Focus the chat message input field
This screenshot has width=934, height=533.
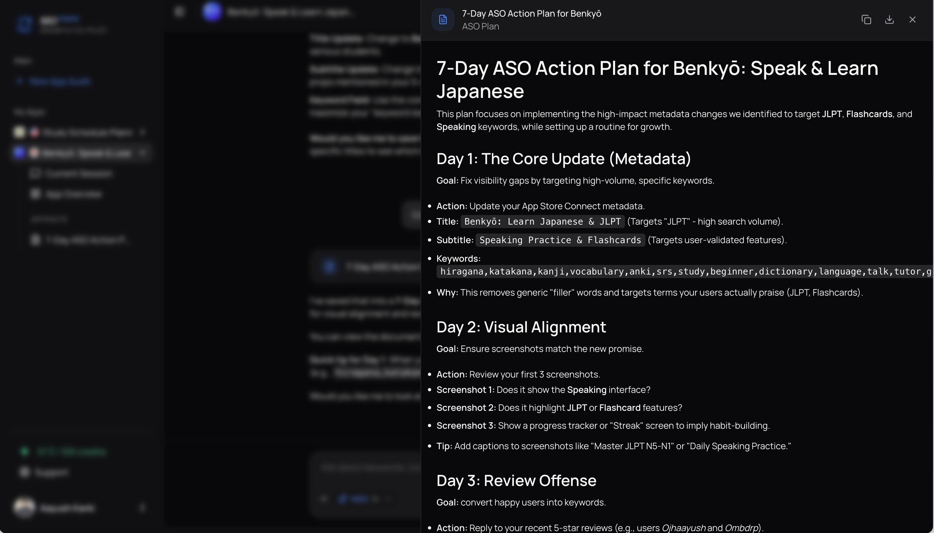click(366, 468)
